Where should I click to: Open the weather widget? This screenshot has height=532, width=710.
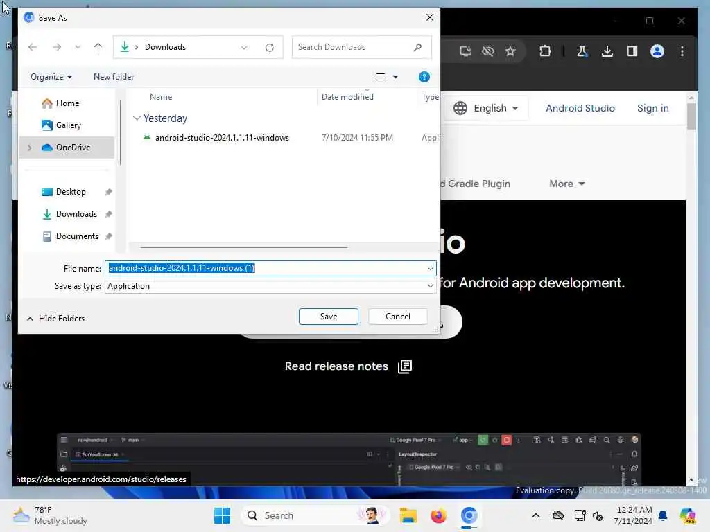tap(50, 515)
